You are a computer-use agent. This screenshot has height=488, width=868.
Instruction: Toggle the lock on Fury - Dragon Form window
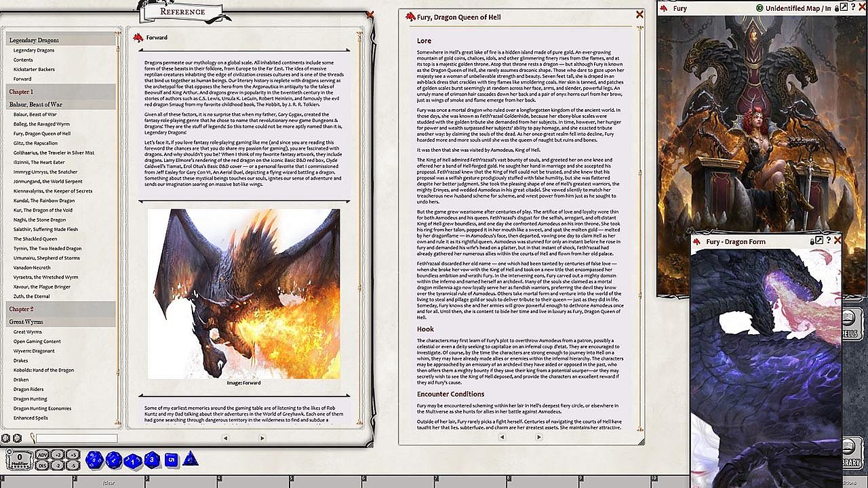(812, 241)
